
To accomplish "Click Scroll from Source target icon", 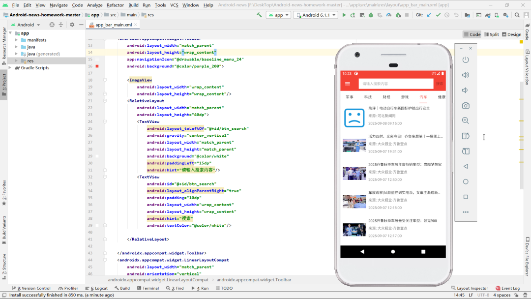I will 52,25.
